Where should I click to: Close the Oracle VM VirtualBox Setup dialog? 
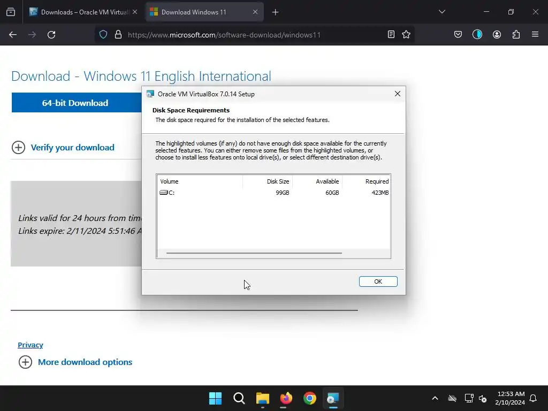(398, 94)
